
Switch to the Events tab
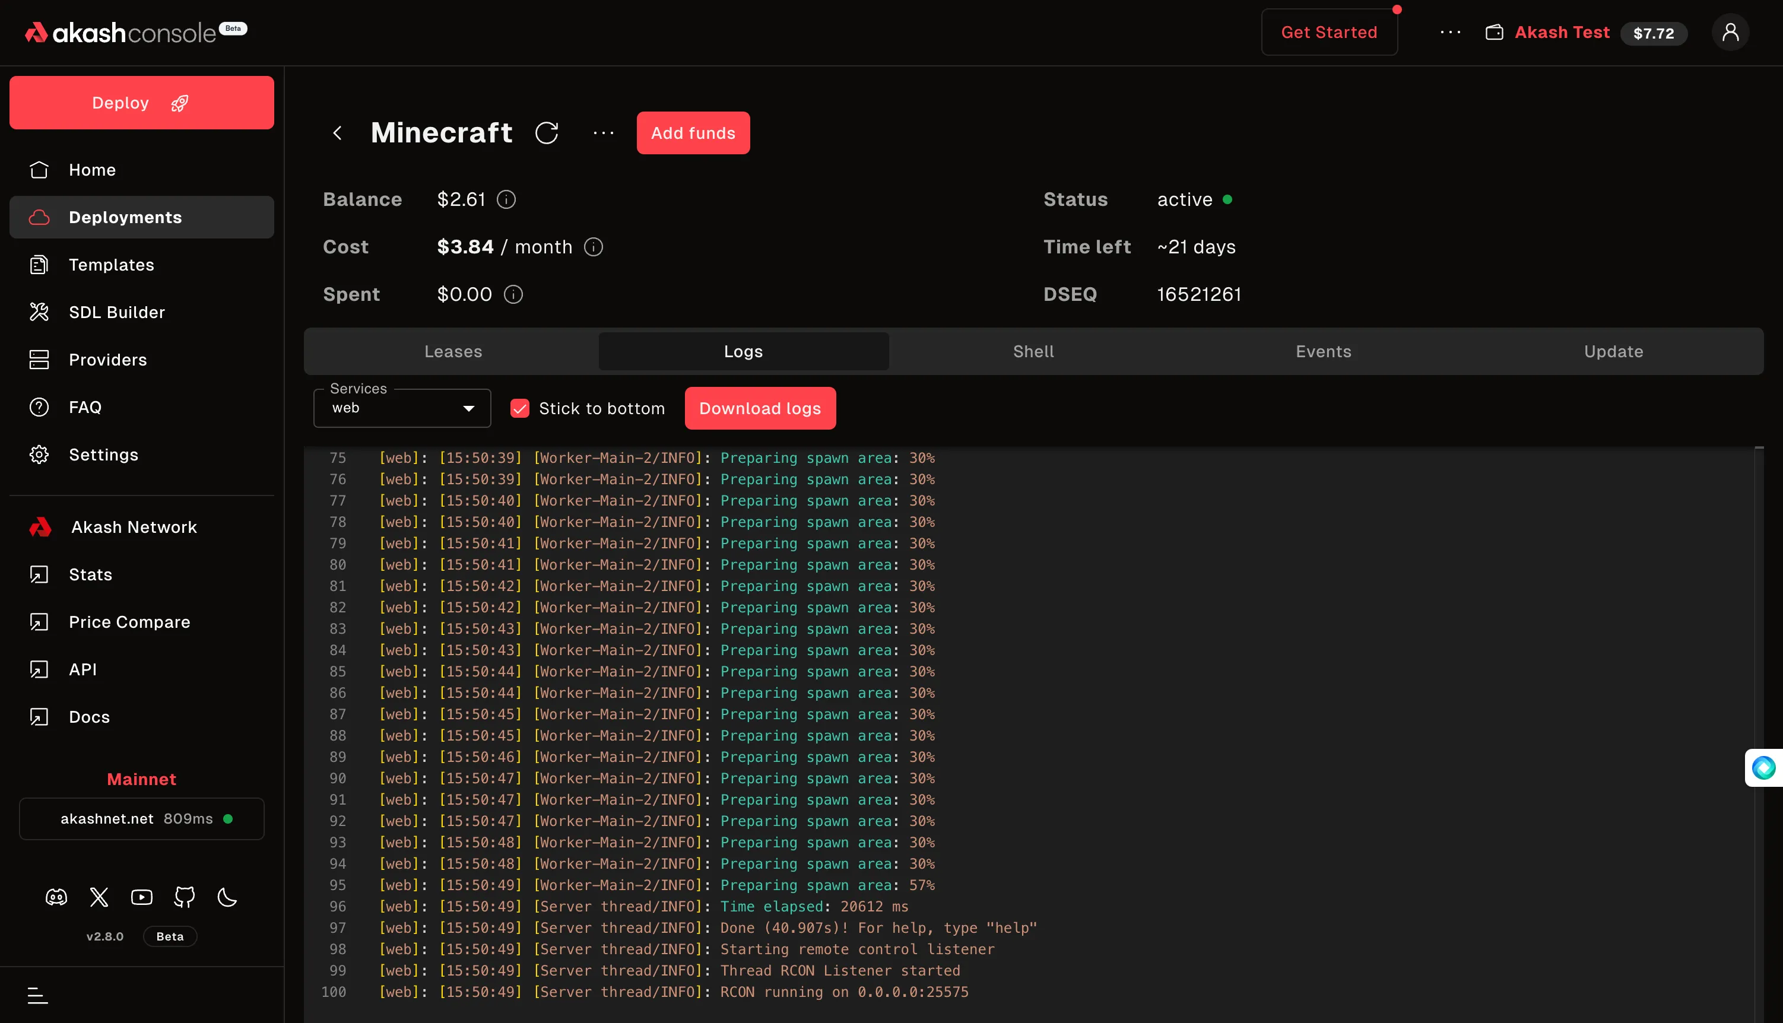coord(1322,351)
